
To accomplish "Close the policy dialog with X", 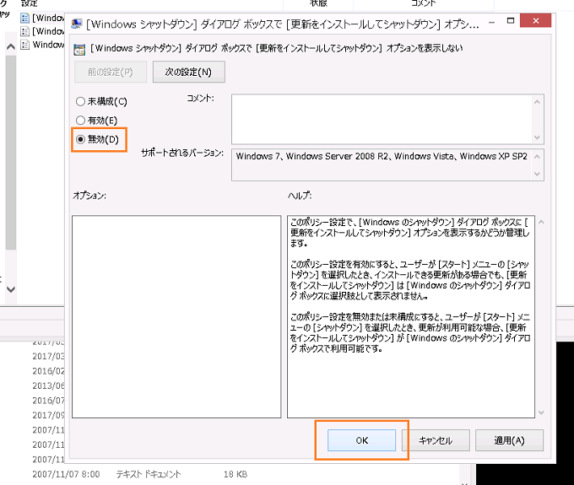I will click(x=535, y=21).
